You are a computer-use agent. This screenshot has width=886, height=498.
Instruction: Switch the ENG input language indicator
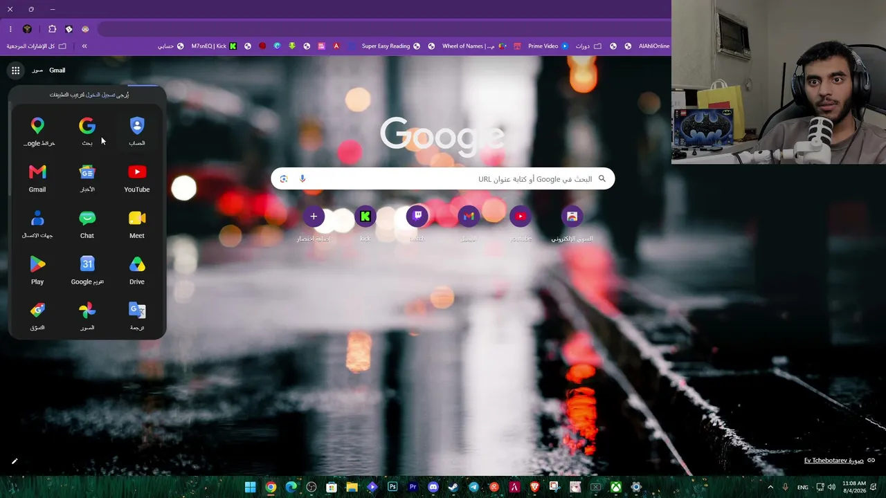coord(803,487)
